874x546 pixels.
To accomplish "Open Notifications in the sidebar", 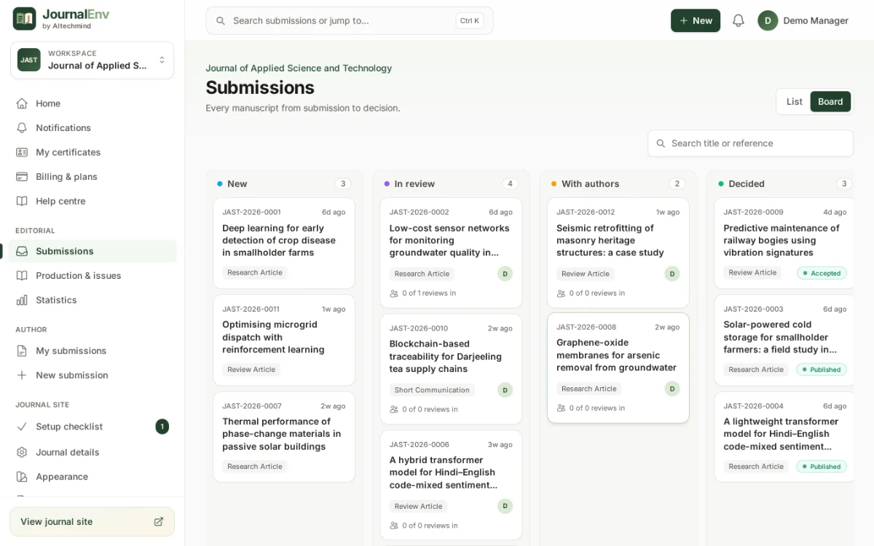I will tap(92, 127).
